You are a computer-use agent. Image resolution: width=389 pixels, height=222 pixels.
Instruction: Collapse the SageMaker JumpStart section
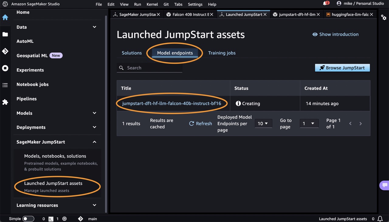click(x=95, y=142)
